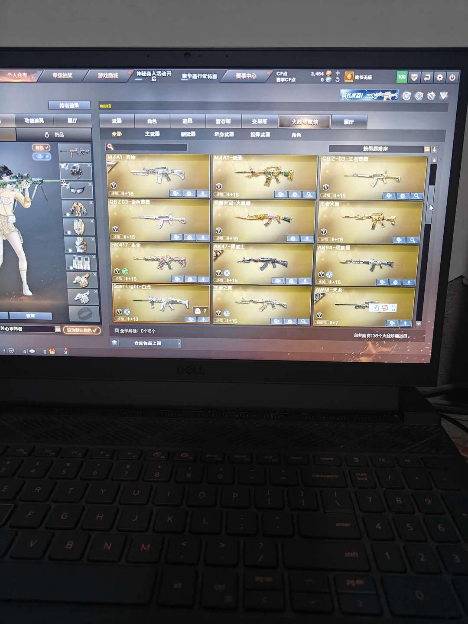Click the gear icon on AK47-黑武士 card
468x624 pixels.
tap(292, 281)
